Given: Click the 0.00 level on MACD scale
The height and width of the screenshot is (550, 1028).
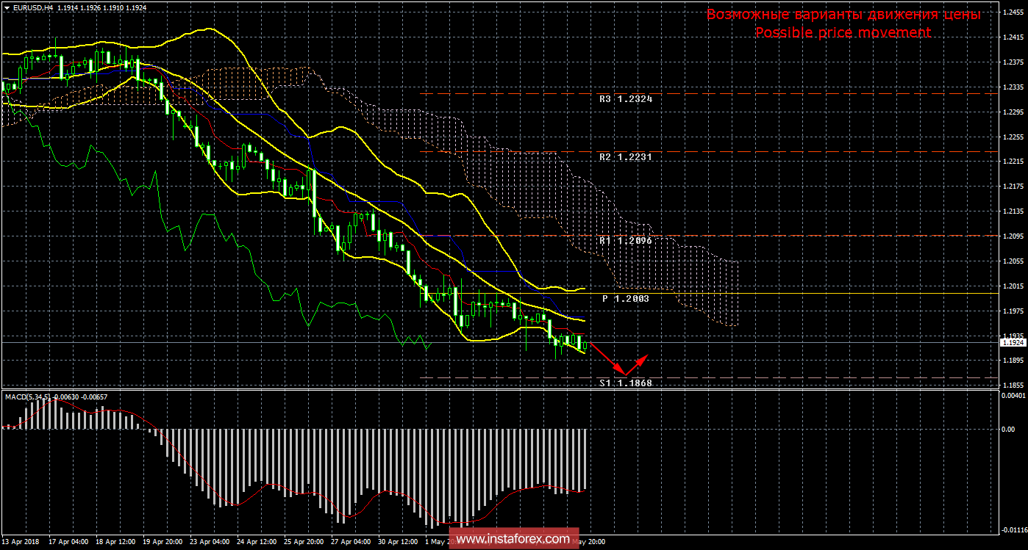Looking at the screenshot, I should click(x=1009, y=429).
